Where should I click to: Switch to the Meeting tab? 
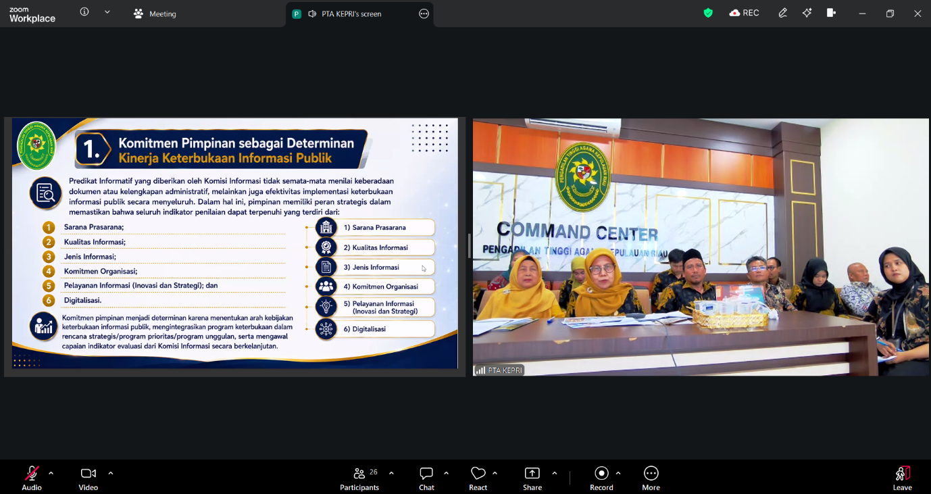[x=155, y=14]
